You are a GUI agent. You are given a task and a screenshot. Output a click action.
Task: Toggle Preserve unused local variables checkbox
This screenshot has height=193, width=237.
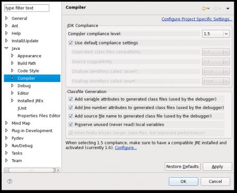pyautogui.click(x=71, y=124)
